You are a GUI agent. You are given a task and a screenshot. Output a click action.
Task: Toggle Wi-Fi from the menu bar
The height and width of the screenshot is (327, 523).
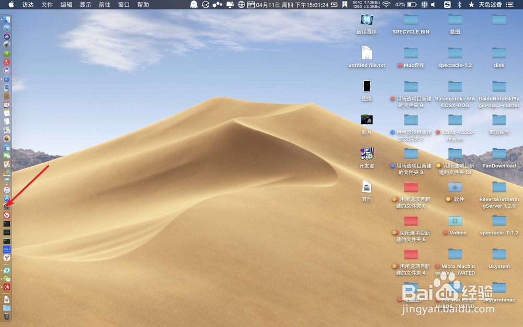[386, 5]
